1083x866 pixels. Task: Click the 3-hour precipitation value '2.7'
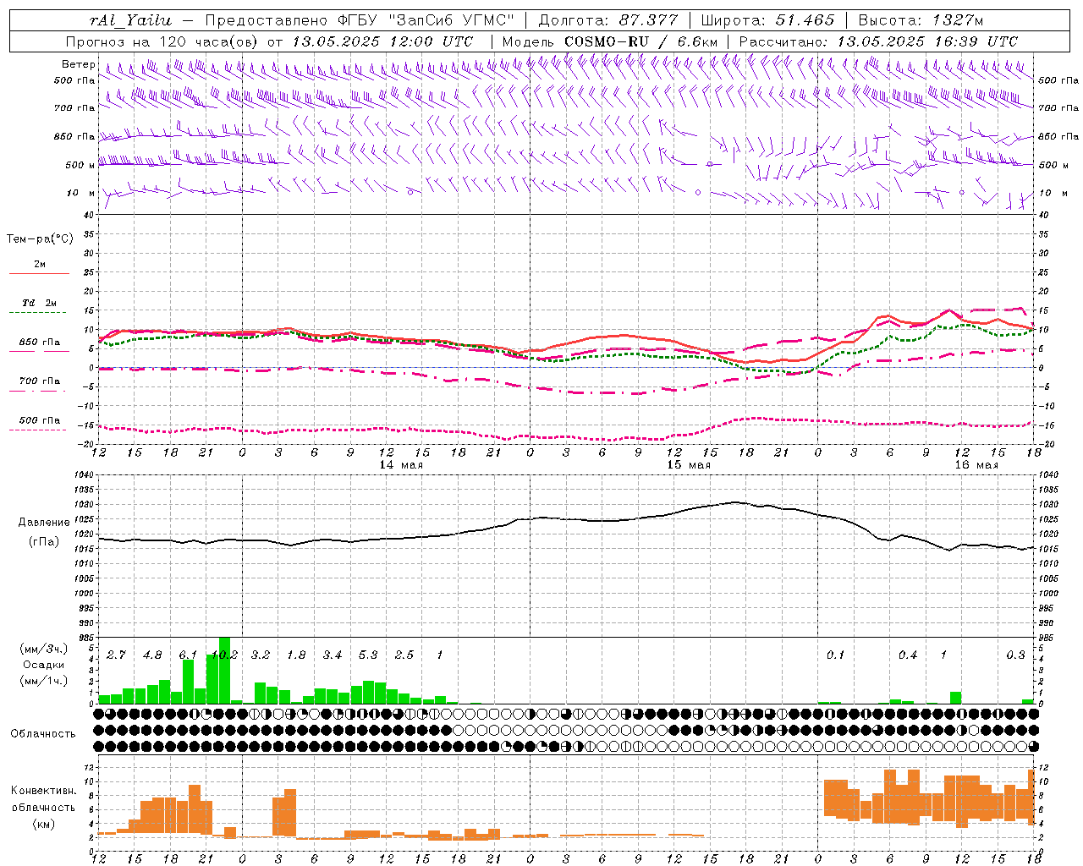(117, 655)
